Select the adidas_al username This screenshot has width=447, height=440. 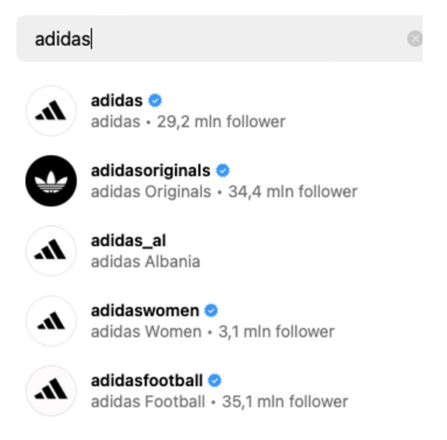pyautogui.click(x=129, y=241)
